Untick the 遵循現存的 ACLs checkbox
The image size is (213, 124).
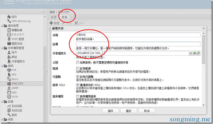click(x=77, y=85)
